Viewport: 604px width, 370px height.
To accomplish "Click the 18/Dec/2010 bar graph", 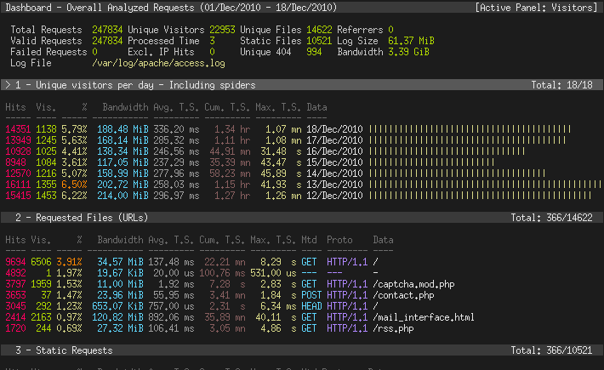I will 470,129.
